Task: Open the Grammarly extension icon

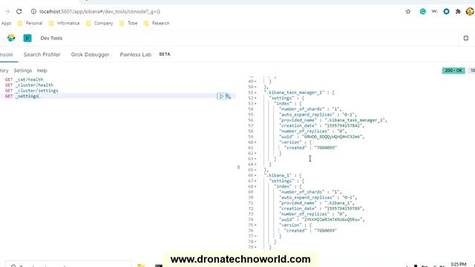Action: pos(422,12)
